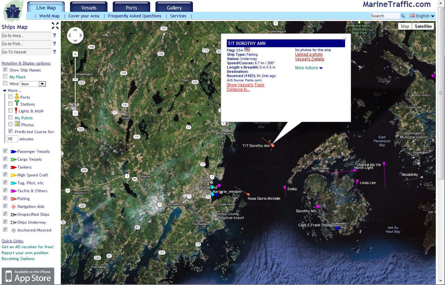
Task: Toggle My Fleet checkbox
Action: coord(5,76)
